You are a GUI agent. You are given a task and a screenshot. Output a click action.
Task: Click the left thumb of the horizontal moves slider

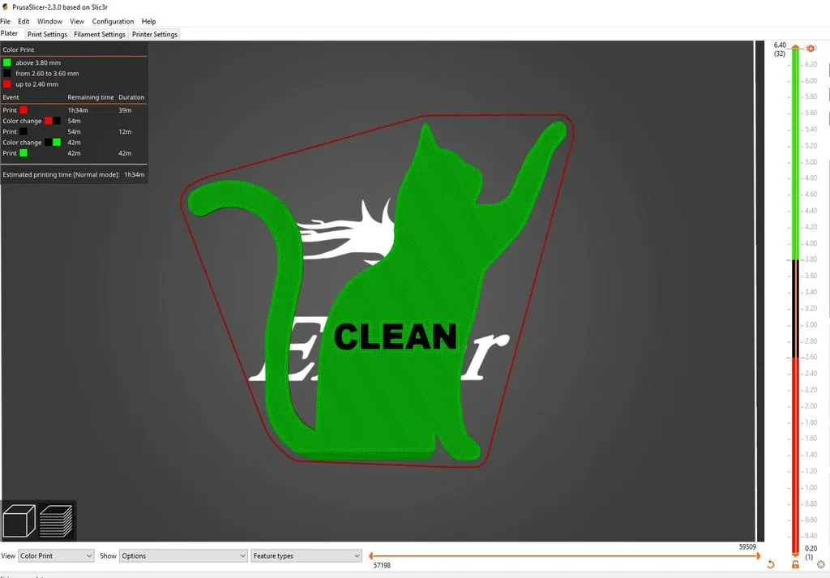pyautogui.click(x=371, y=556)
